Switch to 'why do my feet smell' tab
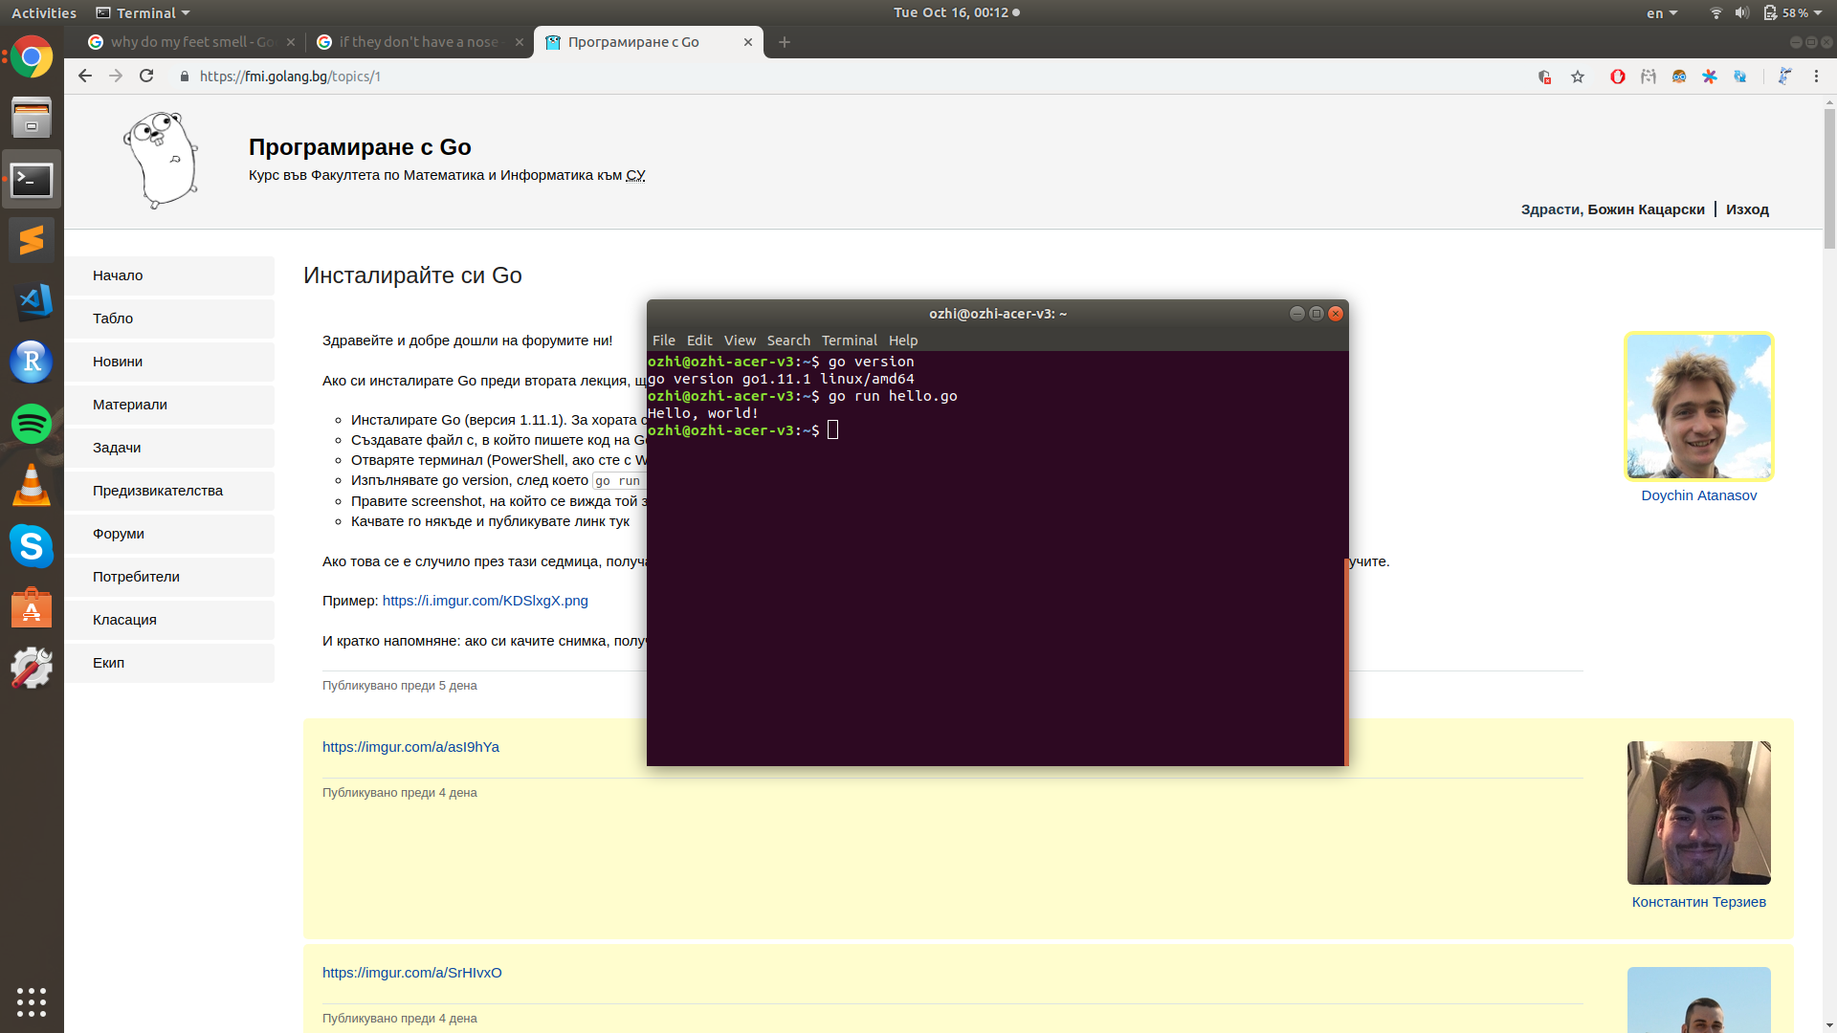The height and width of the screenshot is (1033, 1837). [191, 42]
